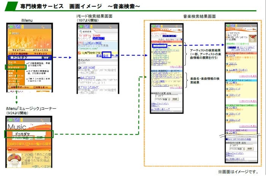This screenshot has width=266, height=179.
Task: Click the 音楽 specialized search link
Action: [106, 56]
